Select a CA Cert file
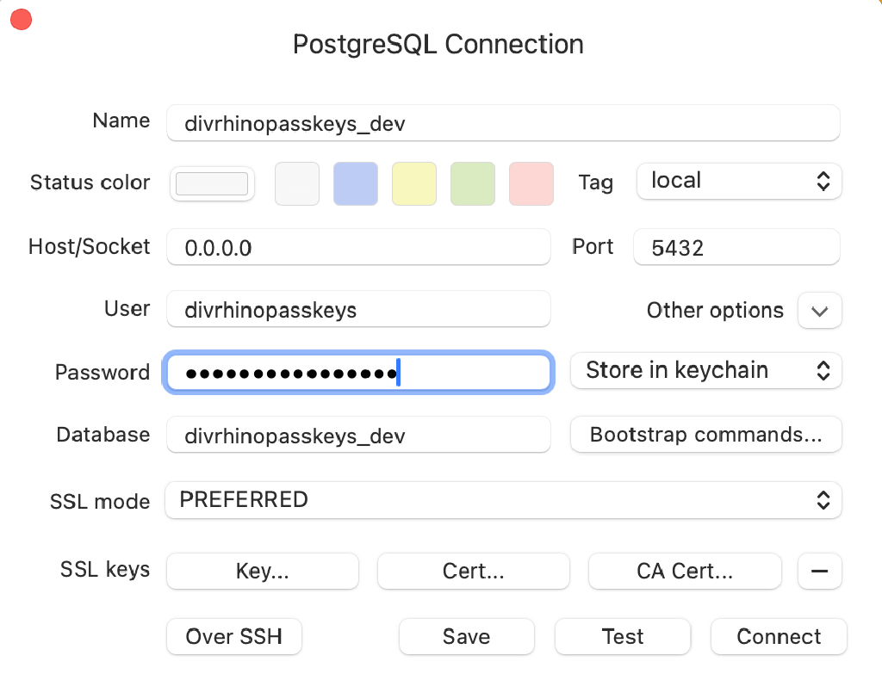This screenshot has width=882, height=674. [685, 571]
